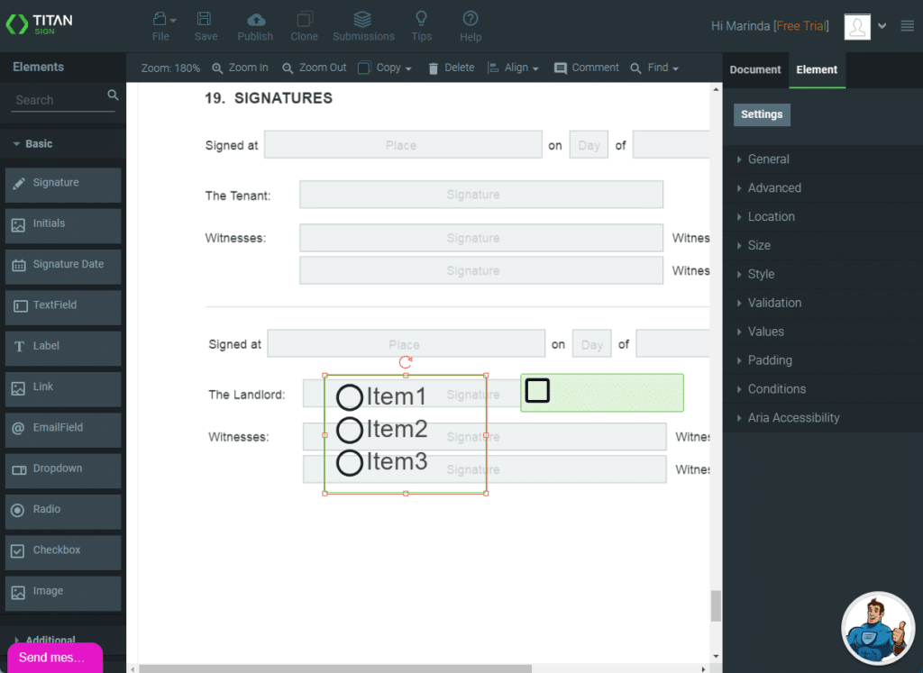Click the elements Search field

(x=59, y=100)
